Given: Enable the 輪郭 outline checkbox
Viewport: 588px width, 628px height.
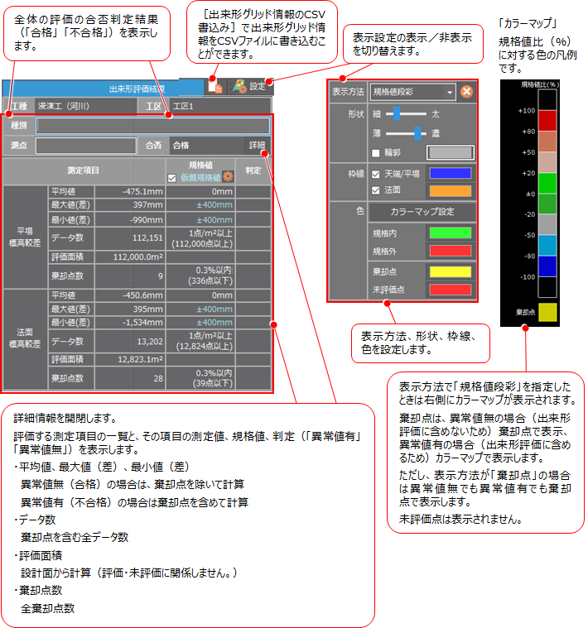Looking at the screenshot, I should [377, 152].
